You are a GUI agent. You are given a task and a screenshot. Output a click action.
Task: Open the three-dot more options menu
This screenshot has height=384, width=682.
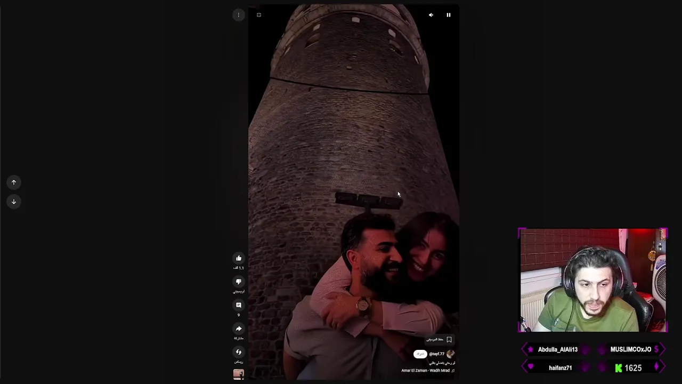pos(239,15)
